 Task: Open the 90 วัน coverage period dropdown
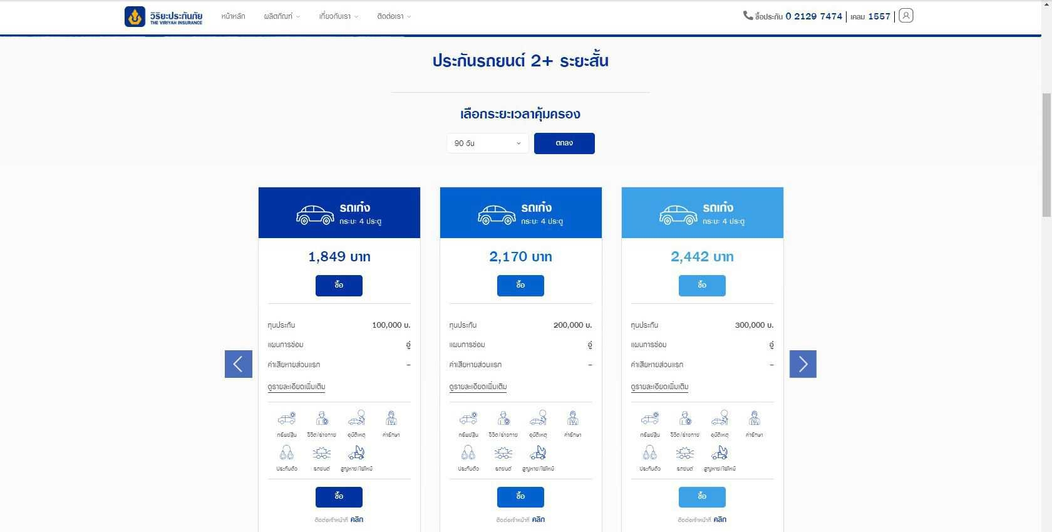487,143
